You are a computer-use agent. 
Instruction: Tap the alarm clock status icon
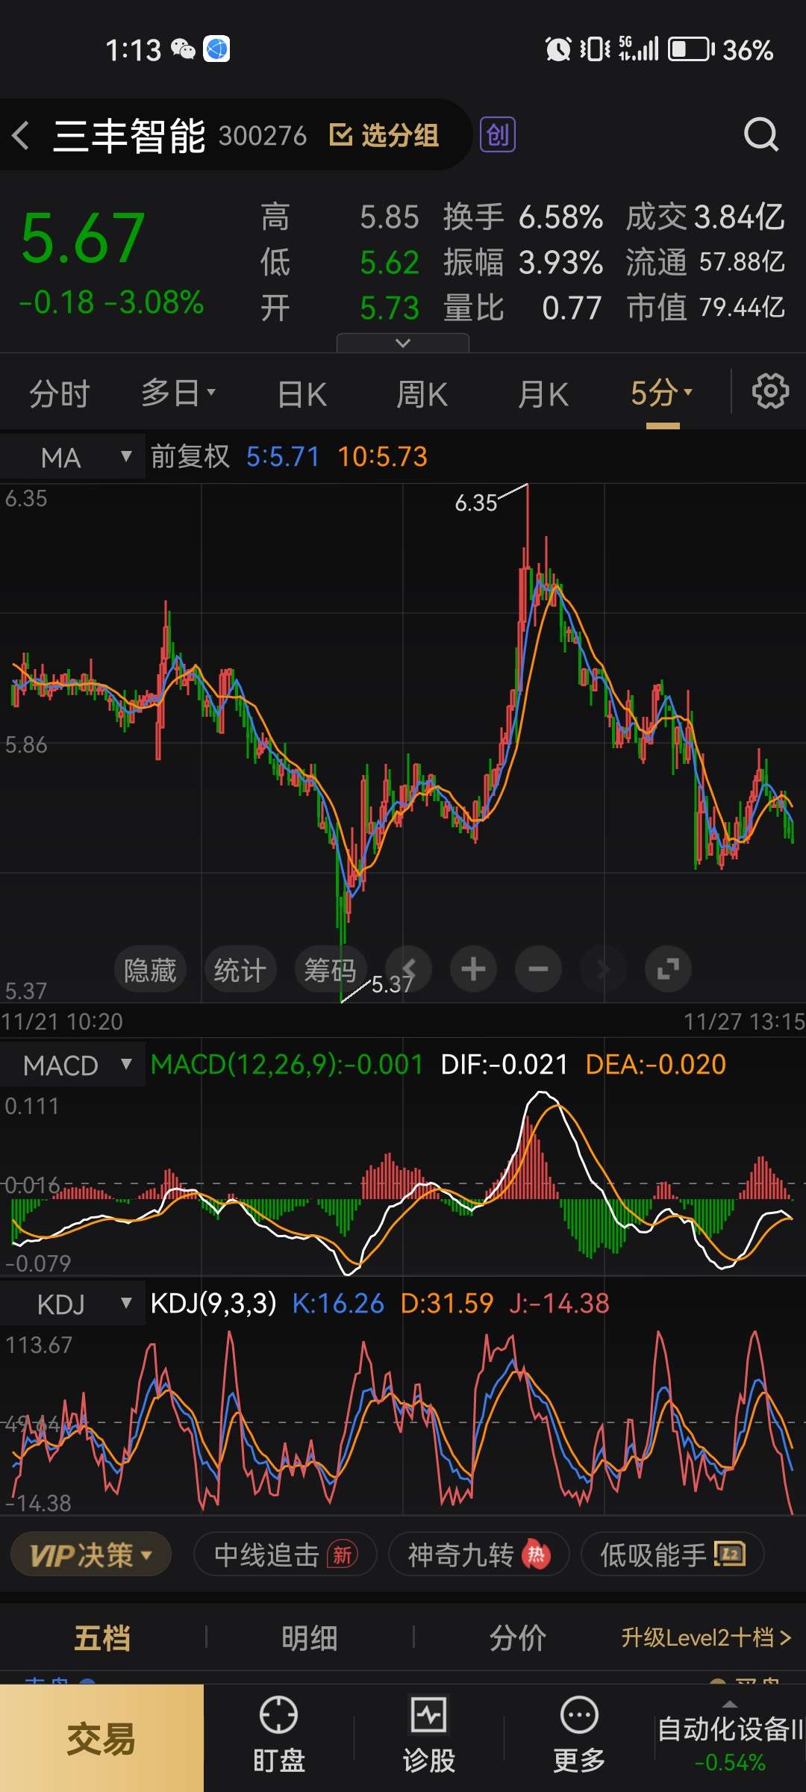pyautogui.click(x=558, y=49)
